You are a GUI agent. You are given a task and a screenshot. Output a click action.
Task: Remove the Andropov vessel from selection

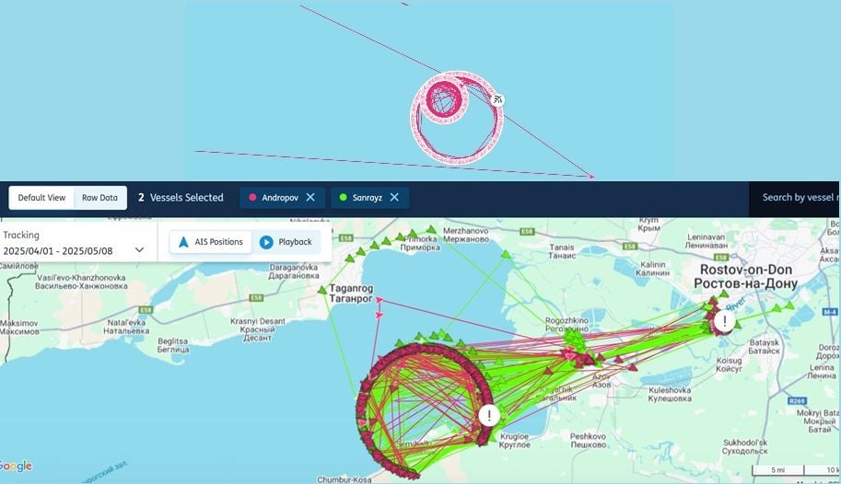point(310,197)
